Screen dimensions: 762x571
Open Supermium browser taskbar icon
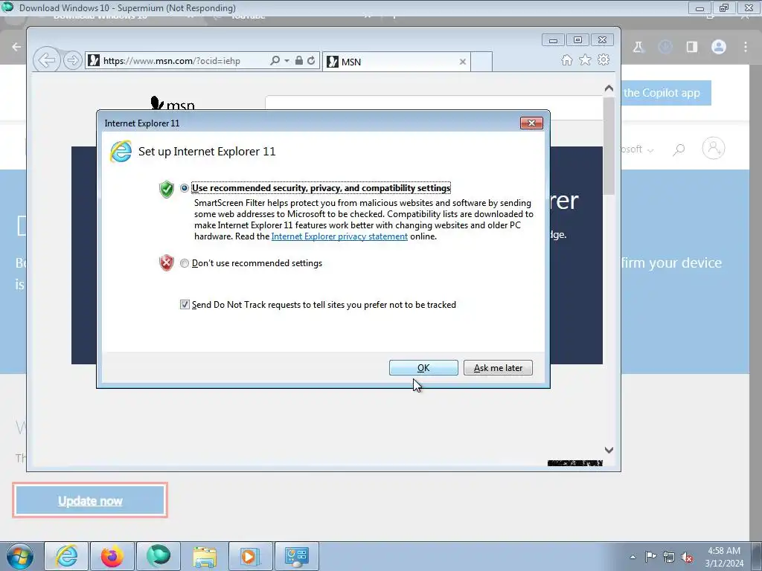pos(159,556)
